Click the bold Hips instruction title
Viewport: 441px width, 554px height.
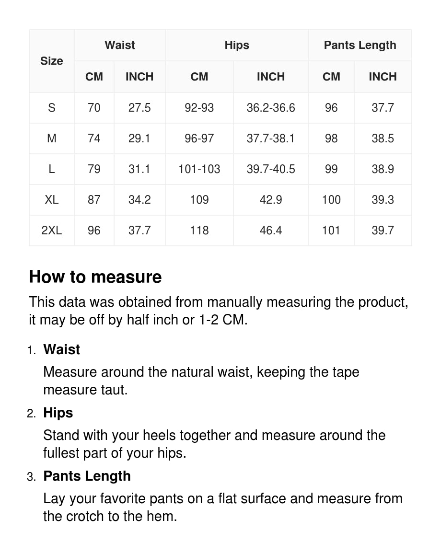click(x=58, y=413)
